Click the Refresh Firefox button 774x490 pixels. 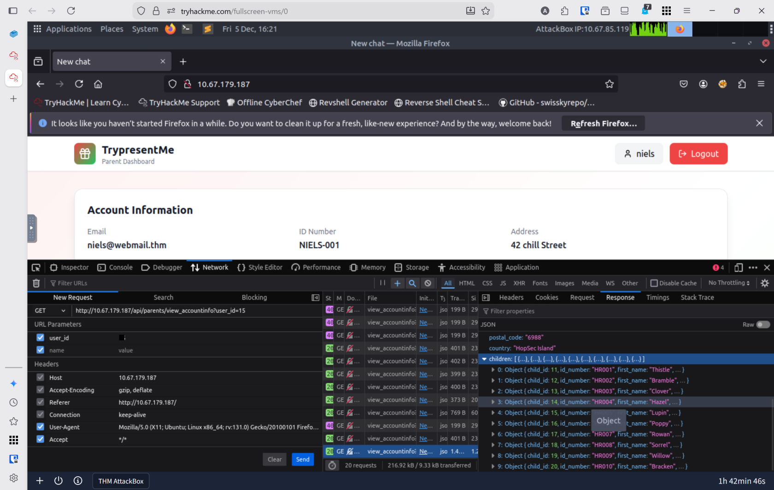[604, 123]
